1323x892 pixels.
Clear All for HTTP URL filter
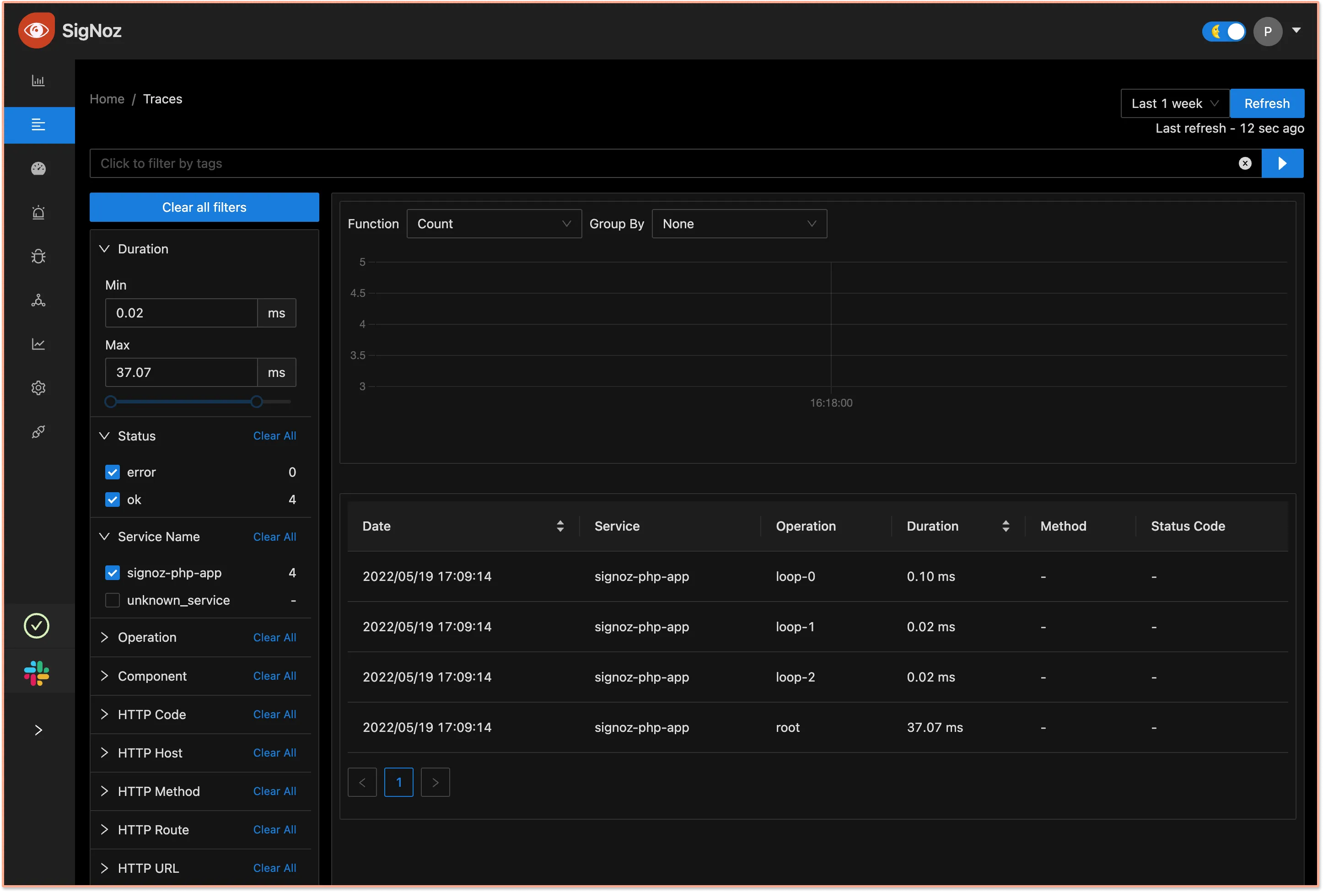pos(275,868)
